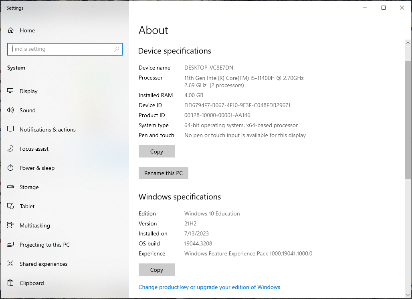
Task: Select Multitasking from the sidebar
Action: coord(65,225)
